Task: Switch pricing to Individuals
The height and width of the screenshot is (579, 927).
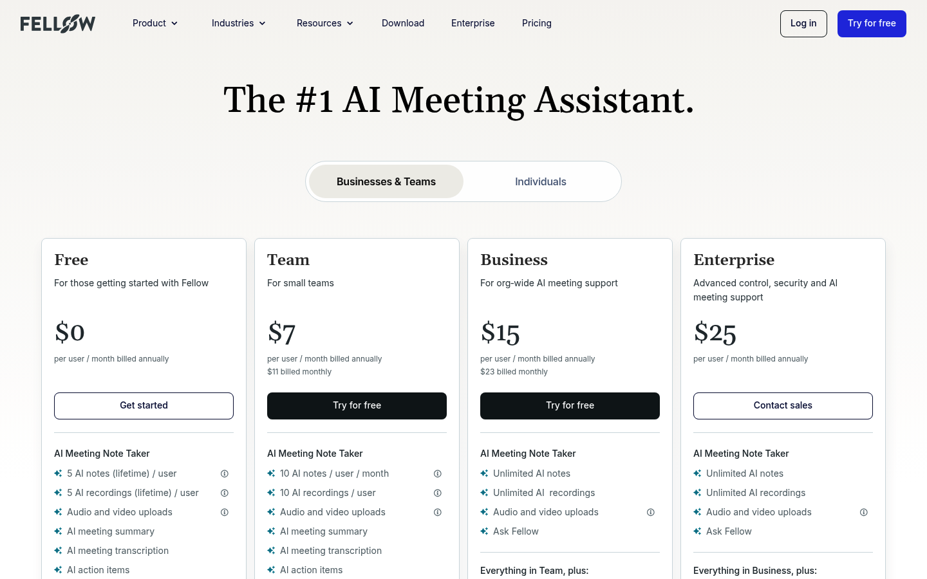Action: click(541, 181)
